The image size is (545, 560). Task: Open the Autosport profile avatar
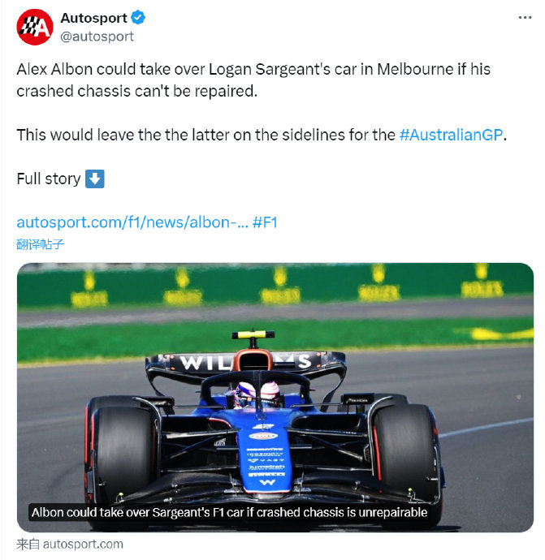point(35,27)
